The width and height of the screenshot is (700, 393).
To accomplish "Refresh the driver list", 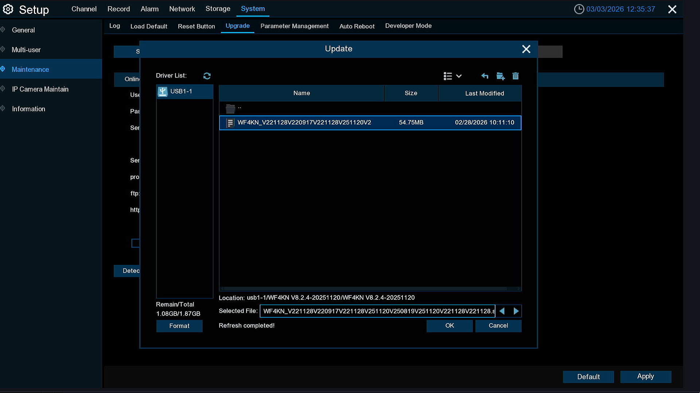I will click(x=207, y=76).
